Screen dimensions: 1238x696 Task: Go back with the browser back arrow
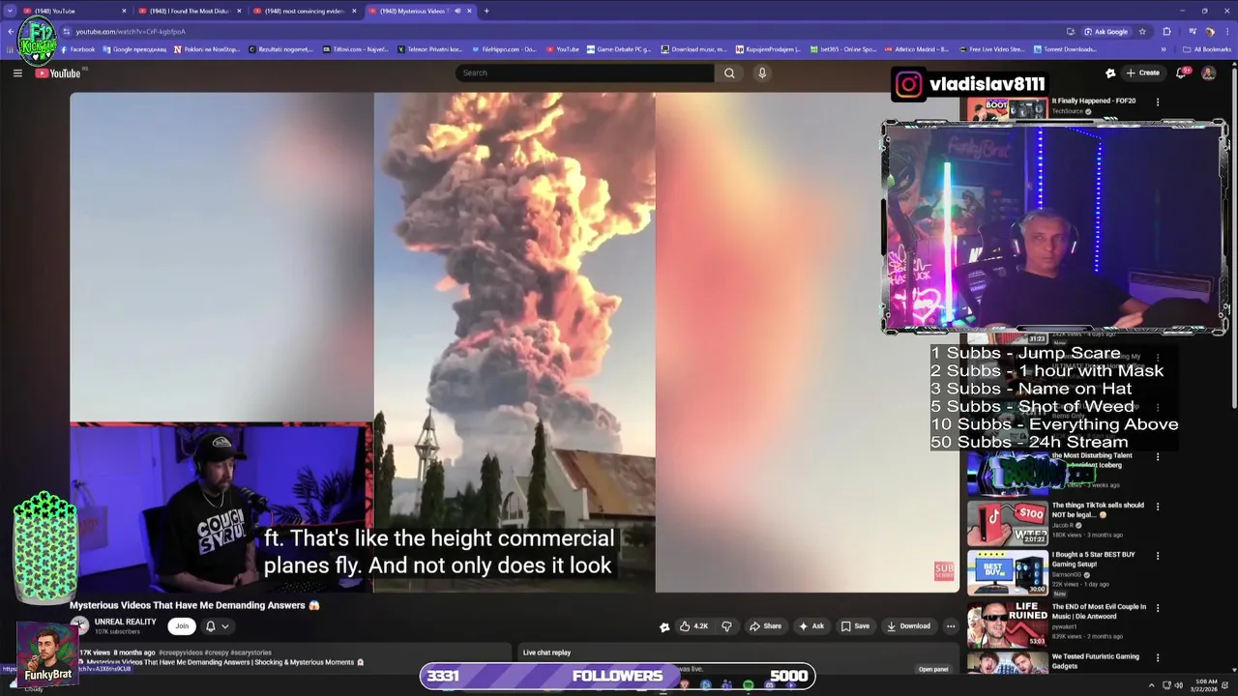click(11, 31)
